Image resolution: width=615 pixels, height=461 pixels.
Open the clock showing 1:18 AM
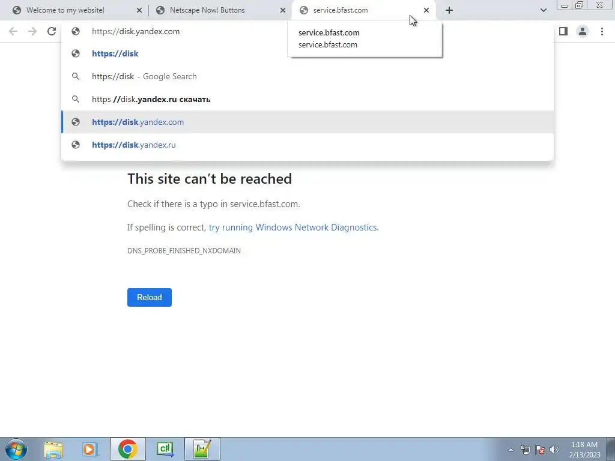click(585, 450)
